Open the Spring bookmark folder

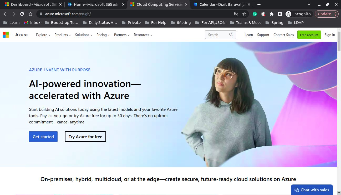pos(274,23)
